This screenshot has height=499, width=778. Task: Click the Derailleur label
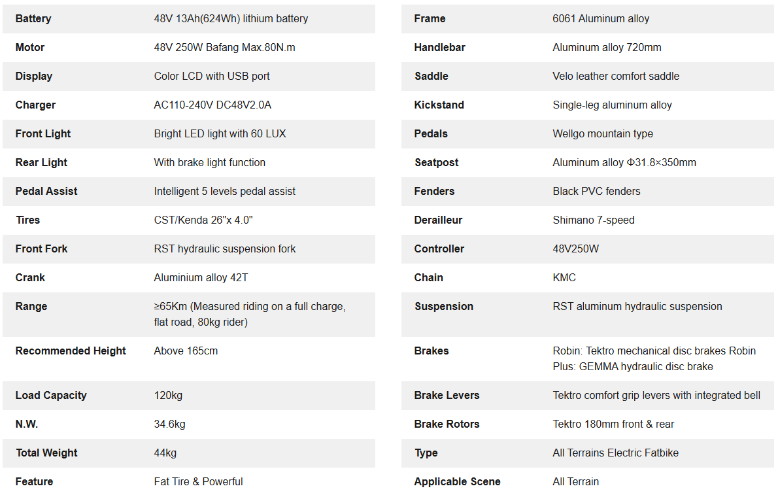[x=438, y=220]
